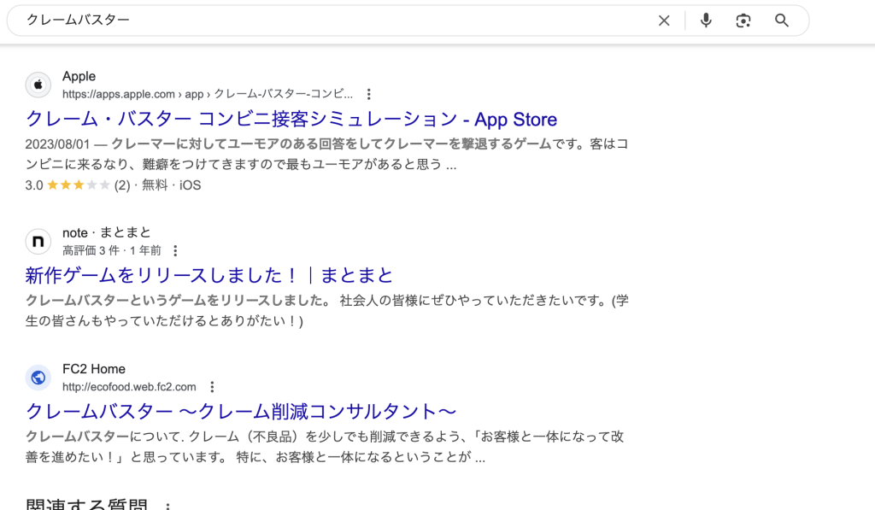
Task: Open more options for Apple result
Action: click(368, 94)
